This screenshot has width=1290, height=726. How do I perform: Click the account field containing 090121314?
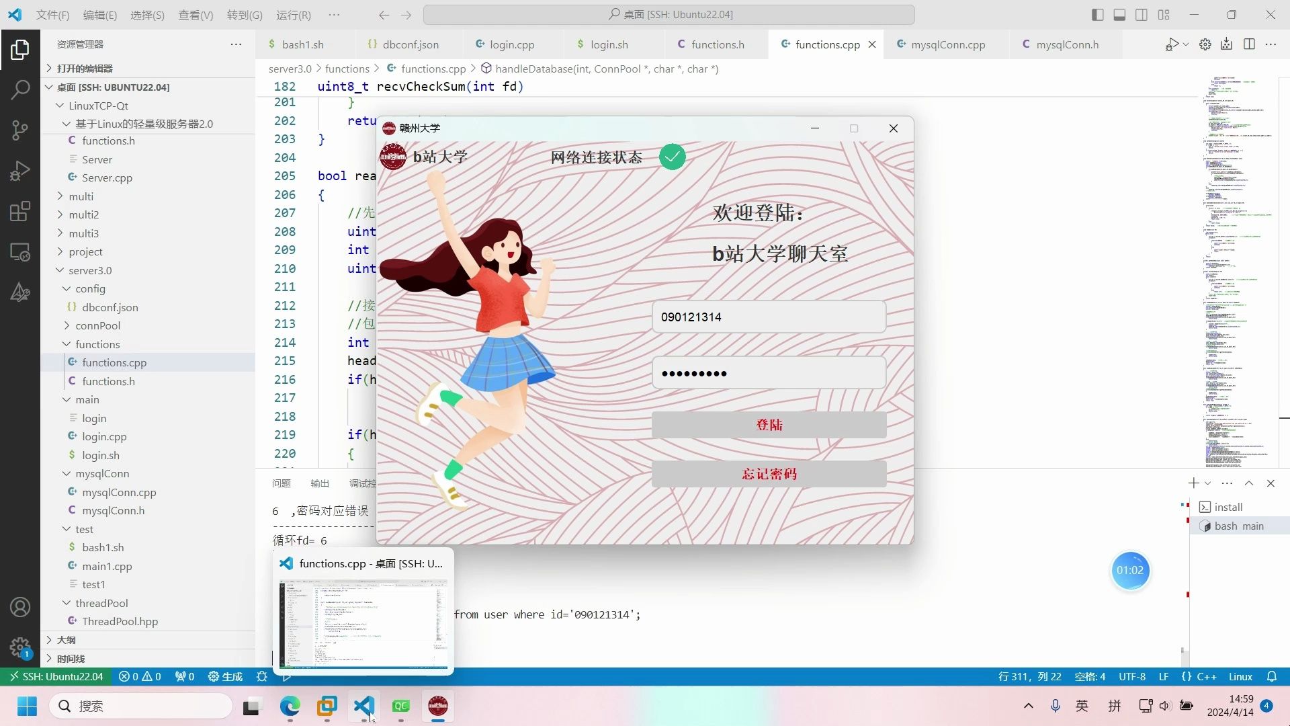pos(769,317)
